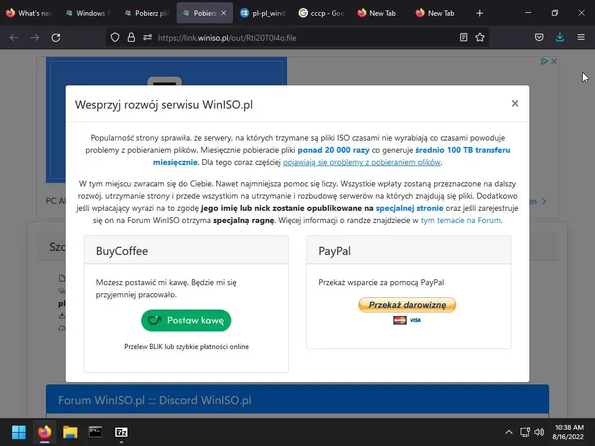Go forward to the next page
The height and width of the screenshot is (446, 595).
point(34,38)
